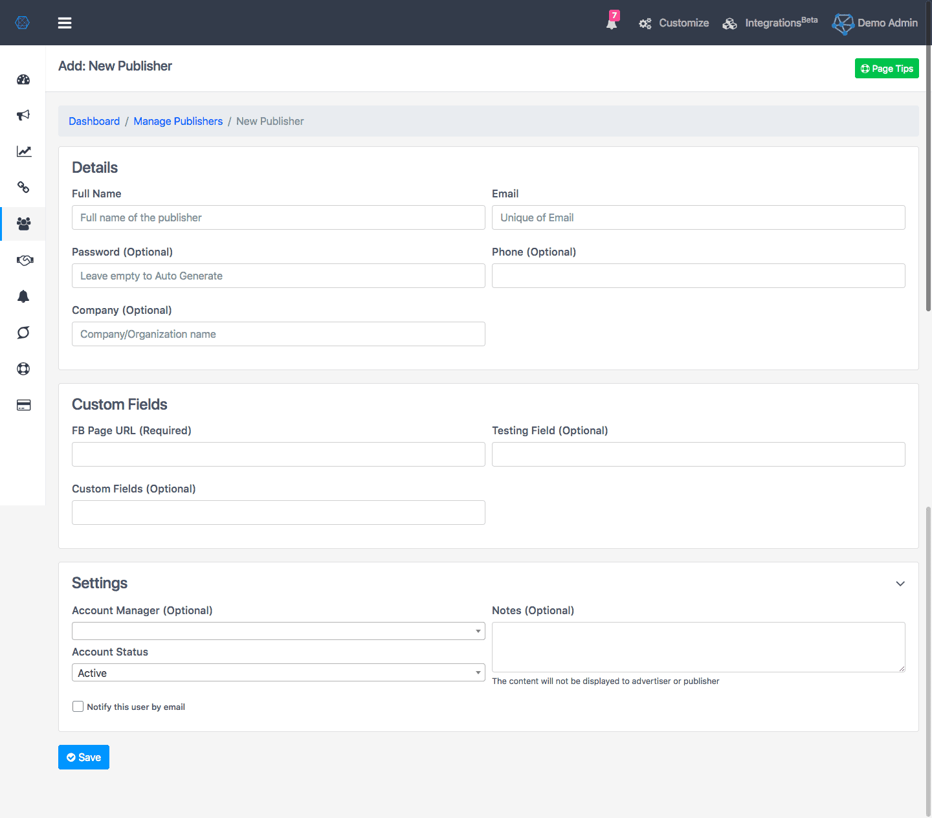Go to Manage Publishers breadcrumb link
The width and height of the screenshot is (932, 818).
point(178,121)
